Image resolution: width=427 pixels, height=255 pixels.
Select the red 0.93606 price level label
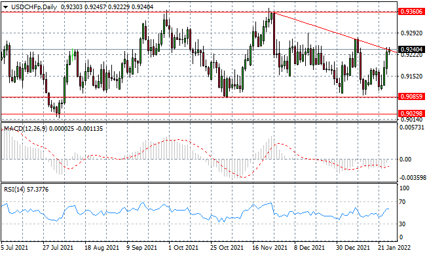tap(411, 12)
